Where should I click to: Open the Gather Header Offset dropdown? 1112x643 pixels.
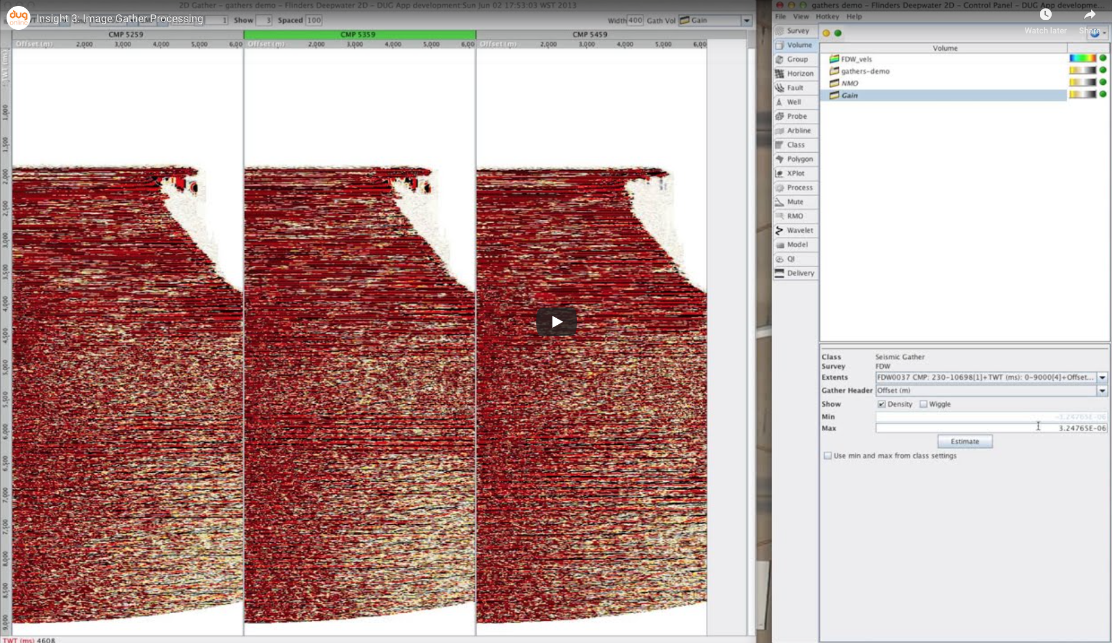1102,390
